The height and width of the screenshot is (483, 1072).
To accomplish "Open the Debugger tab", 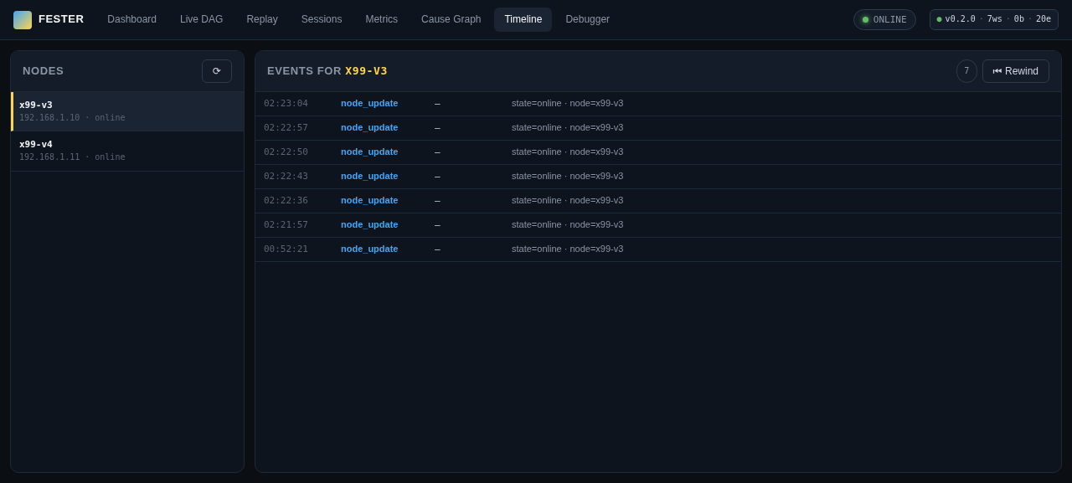I will [x=588, y=19].
